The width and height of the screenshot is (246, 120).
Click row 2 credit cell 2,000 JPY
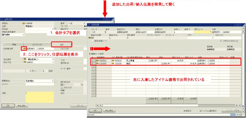click(x=165, y=63)
